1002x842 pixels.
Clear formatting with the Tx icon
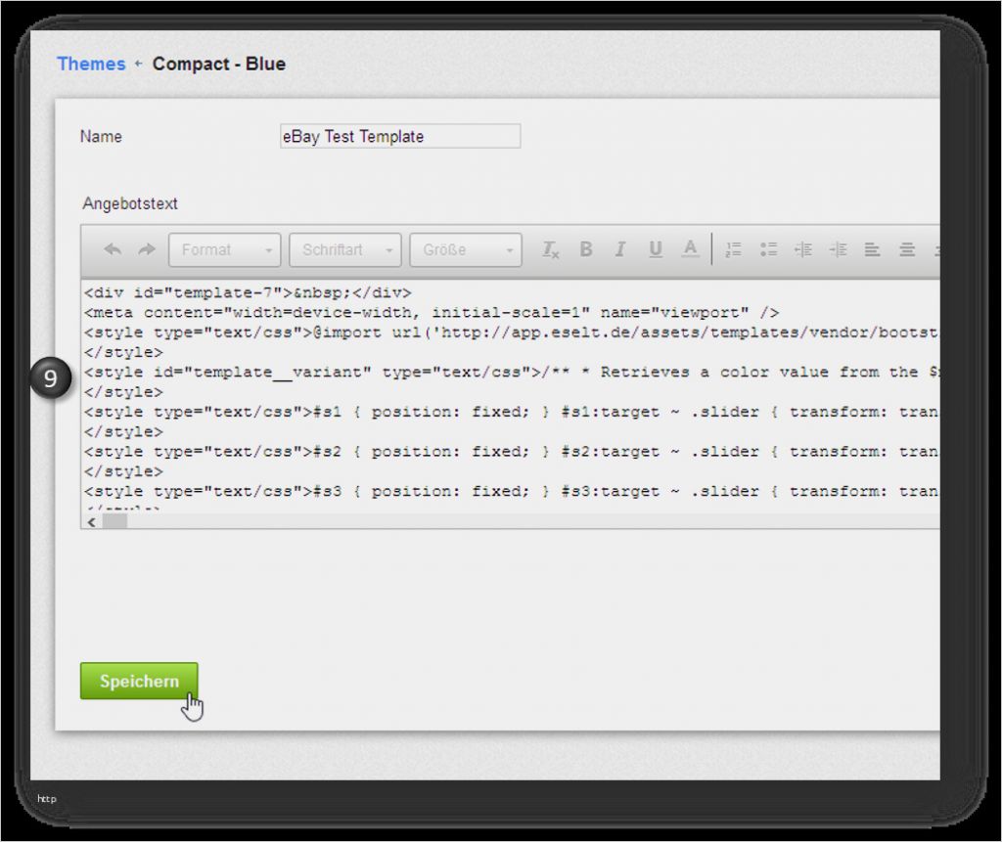tap(551, 249)
